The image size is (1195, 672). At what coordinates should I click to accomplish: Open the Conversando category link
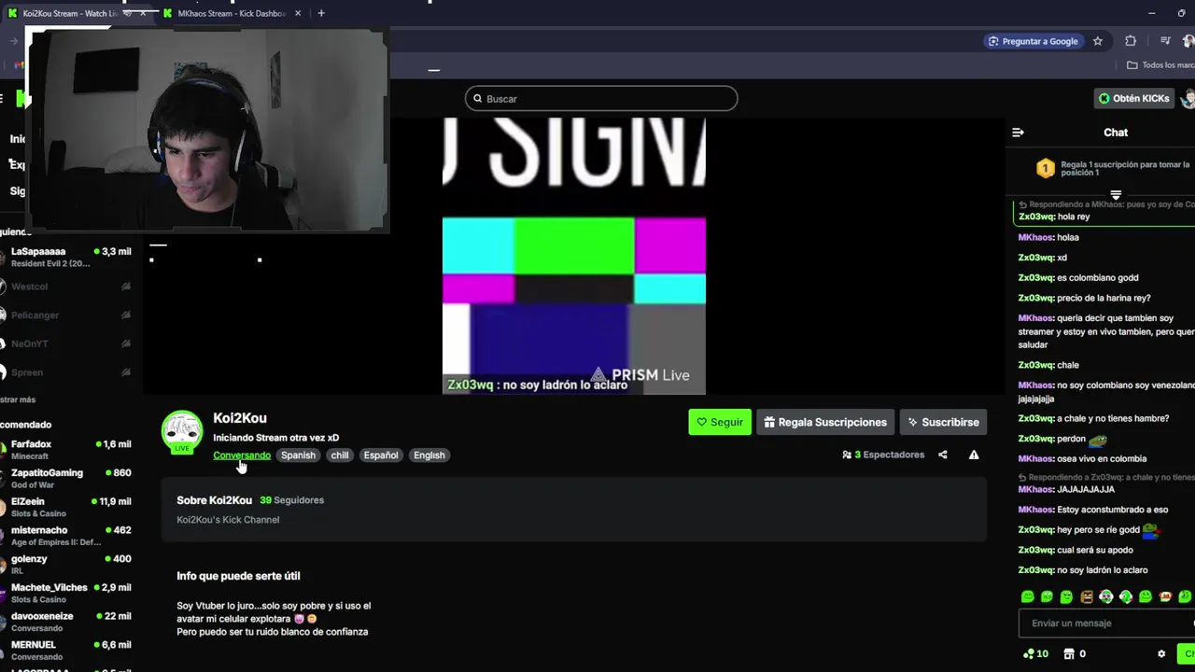pos(242,455)
